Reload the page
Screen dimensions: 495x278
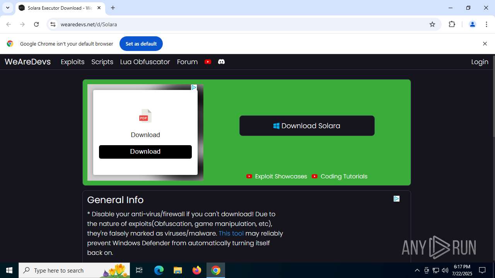point(36,24)
